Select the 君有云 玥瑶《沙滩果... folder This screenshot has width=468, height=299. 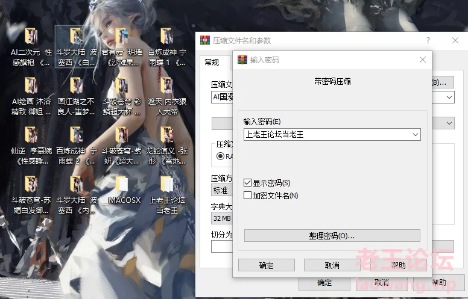click(122, 47)
